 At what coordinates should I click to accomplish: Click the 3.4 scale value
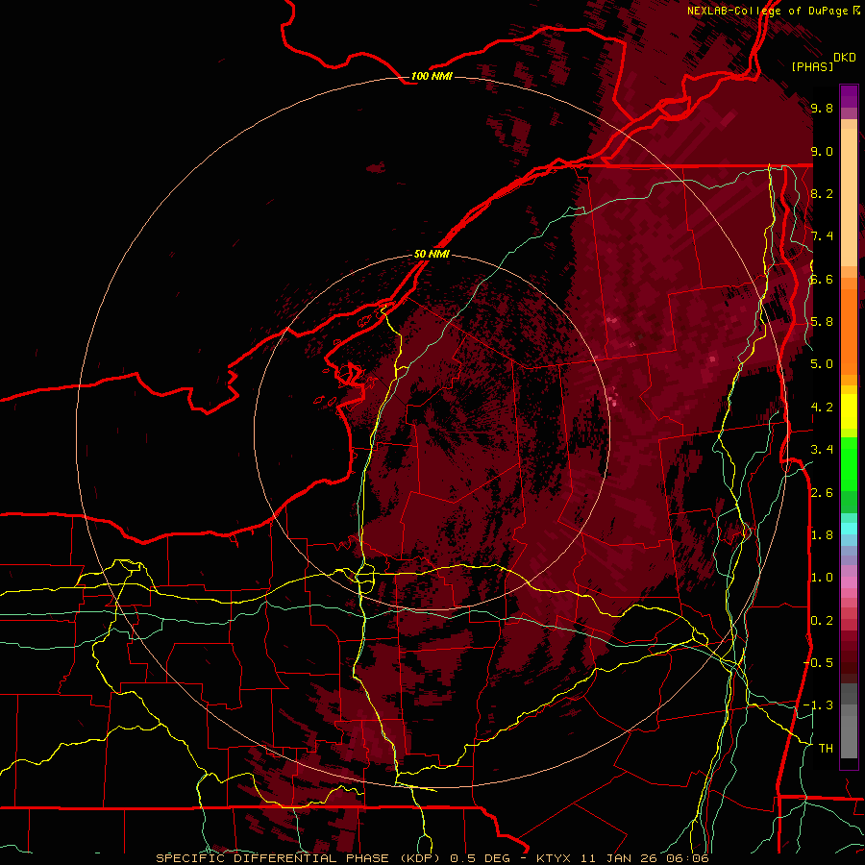pyautogui.click(x=822, y=450)
